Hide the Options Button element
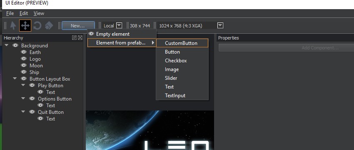This screenshot has width=354, height=150. (32, 98)
